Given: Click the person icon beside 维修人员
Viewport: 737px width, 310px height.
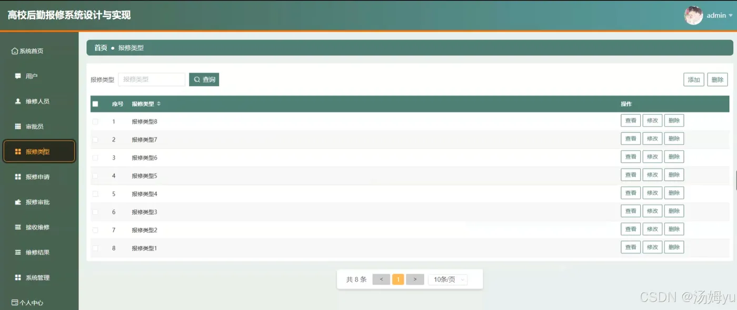Looking at the screenshot, I should (18, 101).
